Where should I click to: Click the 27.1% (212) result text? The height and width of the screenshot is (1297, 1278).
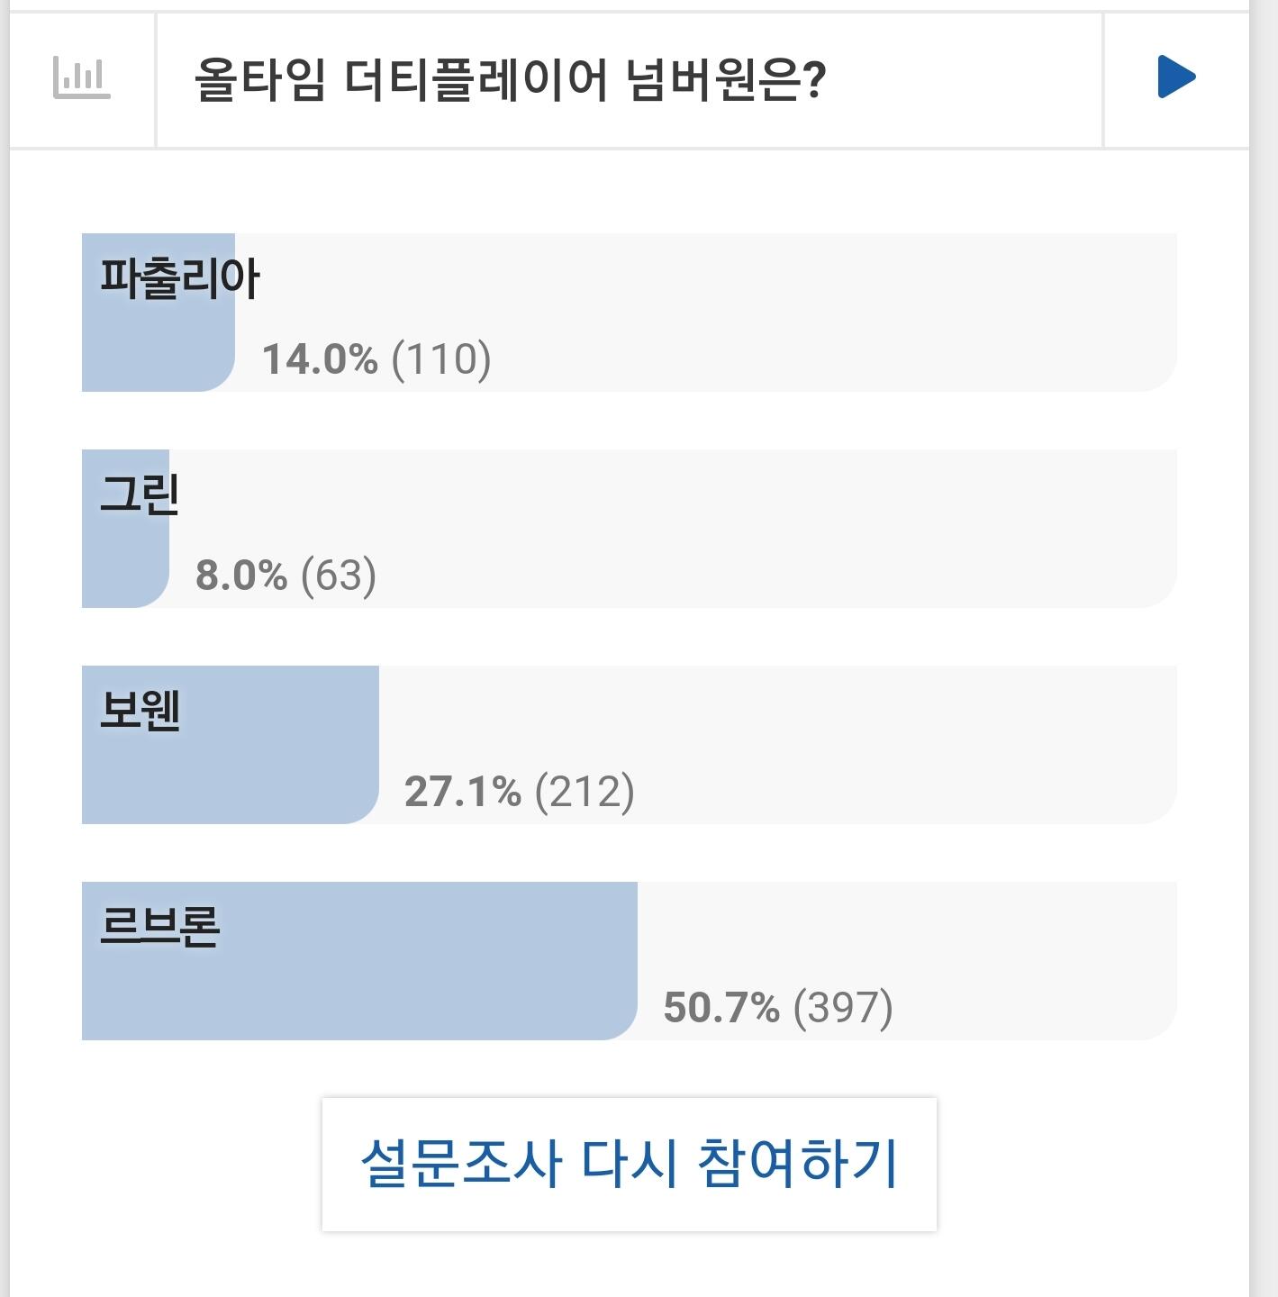[x=519, y=791]
